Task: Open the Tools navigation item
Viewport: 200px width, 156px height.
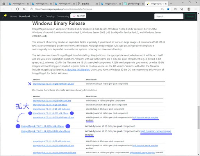Action: tap(35, 16)
